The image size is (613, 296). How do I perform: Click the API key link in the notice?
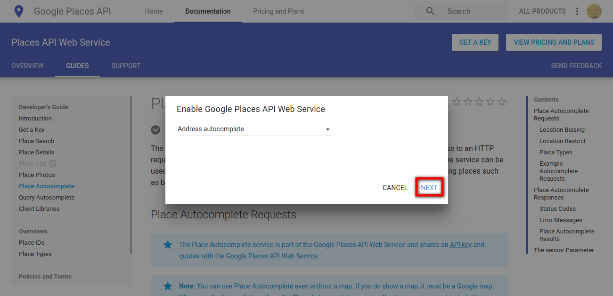tap(461, 245)
